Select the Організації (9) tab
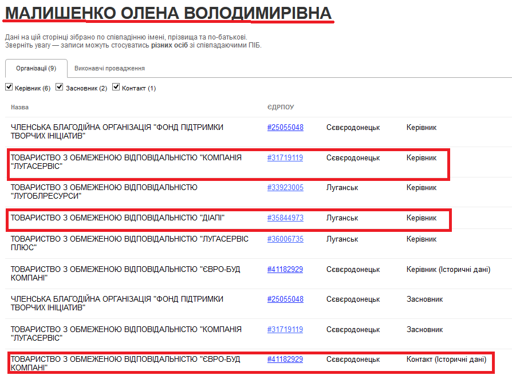The image size is (512, 375). 36,68
